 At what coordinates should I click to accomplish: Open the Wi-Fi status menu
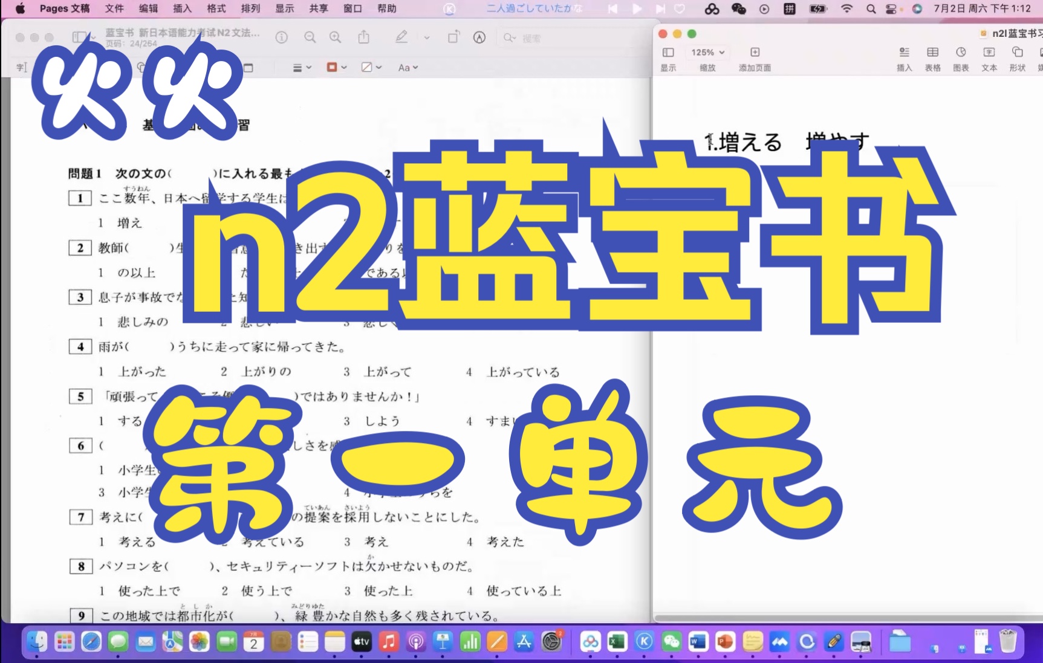pos(846,8)
